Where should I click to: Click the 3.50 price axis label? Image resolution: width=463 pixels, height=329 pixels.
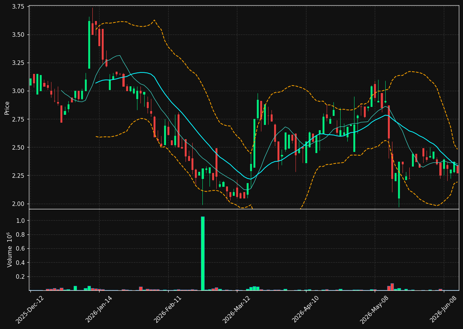18,35
